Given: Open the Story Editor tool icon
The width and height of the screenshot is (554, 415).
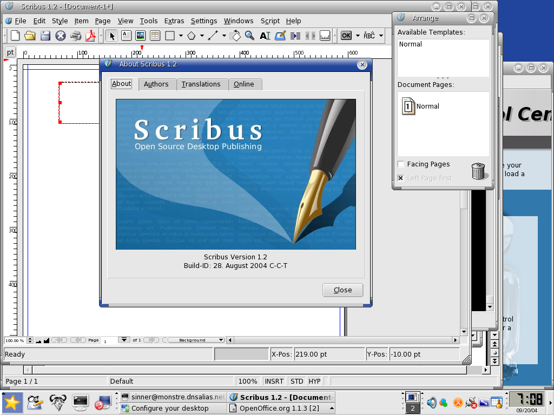Looking at the screenshot, I should pyautogui.click(x=280, y=36).
